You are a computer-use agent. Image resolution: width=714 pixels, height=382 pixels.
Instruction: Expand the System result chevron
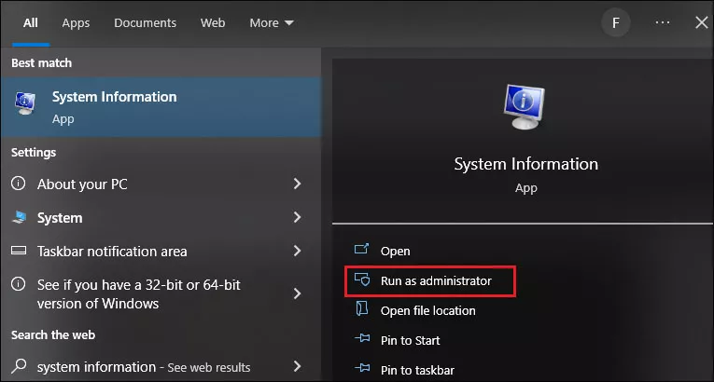click(297, 217)
